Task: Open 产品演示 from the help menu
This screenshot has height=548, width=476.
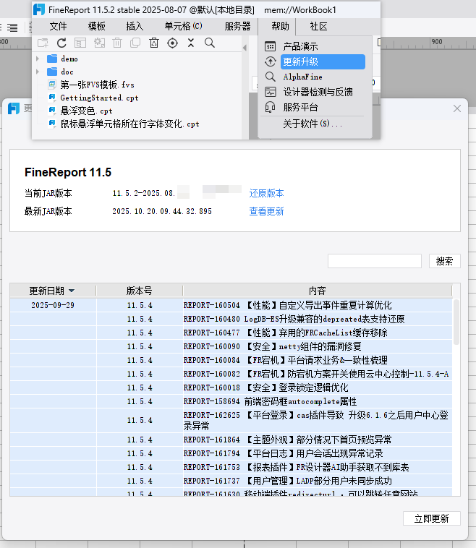Action: click(x=301, y=47)
